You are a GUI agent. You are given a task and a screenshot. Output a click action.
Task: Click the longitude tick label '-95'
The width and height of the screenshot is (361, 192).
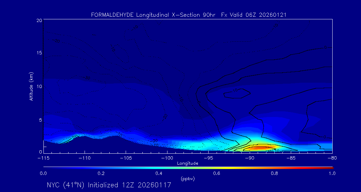(x=208, y=158)
